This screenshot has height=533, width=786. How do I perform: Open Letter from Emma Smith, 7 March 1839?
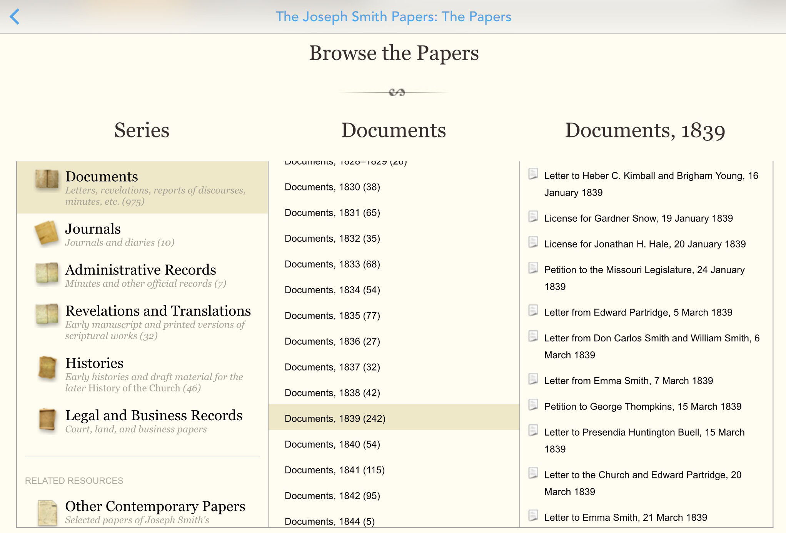(629, 381)
